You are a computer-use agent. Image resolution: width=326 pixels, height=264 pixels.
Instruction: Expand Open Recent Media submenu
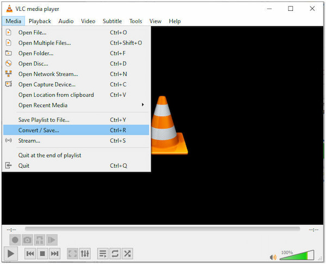76,105
